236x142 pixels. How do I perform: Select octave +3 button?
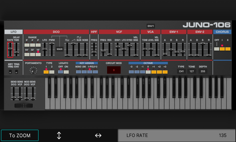[165, 72]
